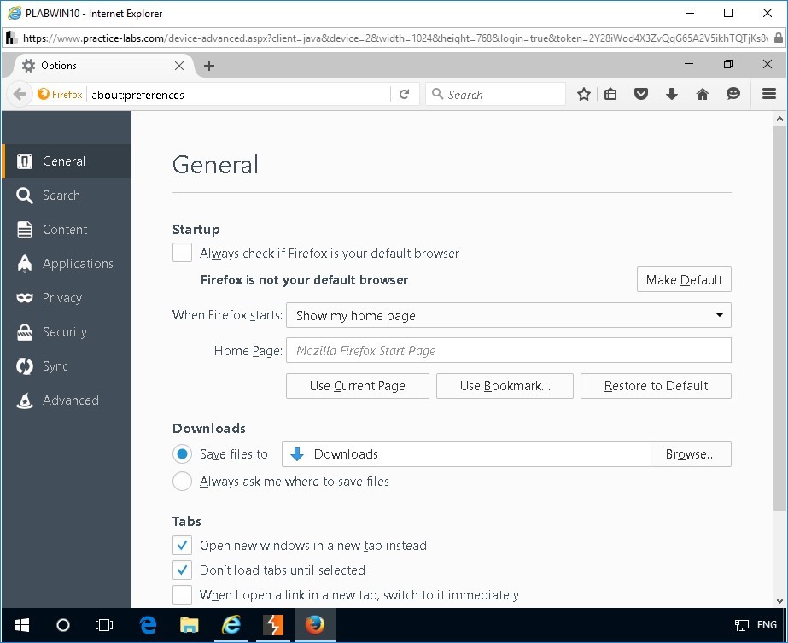
Task: Click the Make Default button
Action: pos(684,280)
